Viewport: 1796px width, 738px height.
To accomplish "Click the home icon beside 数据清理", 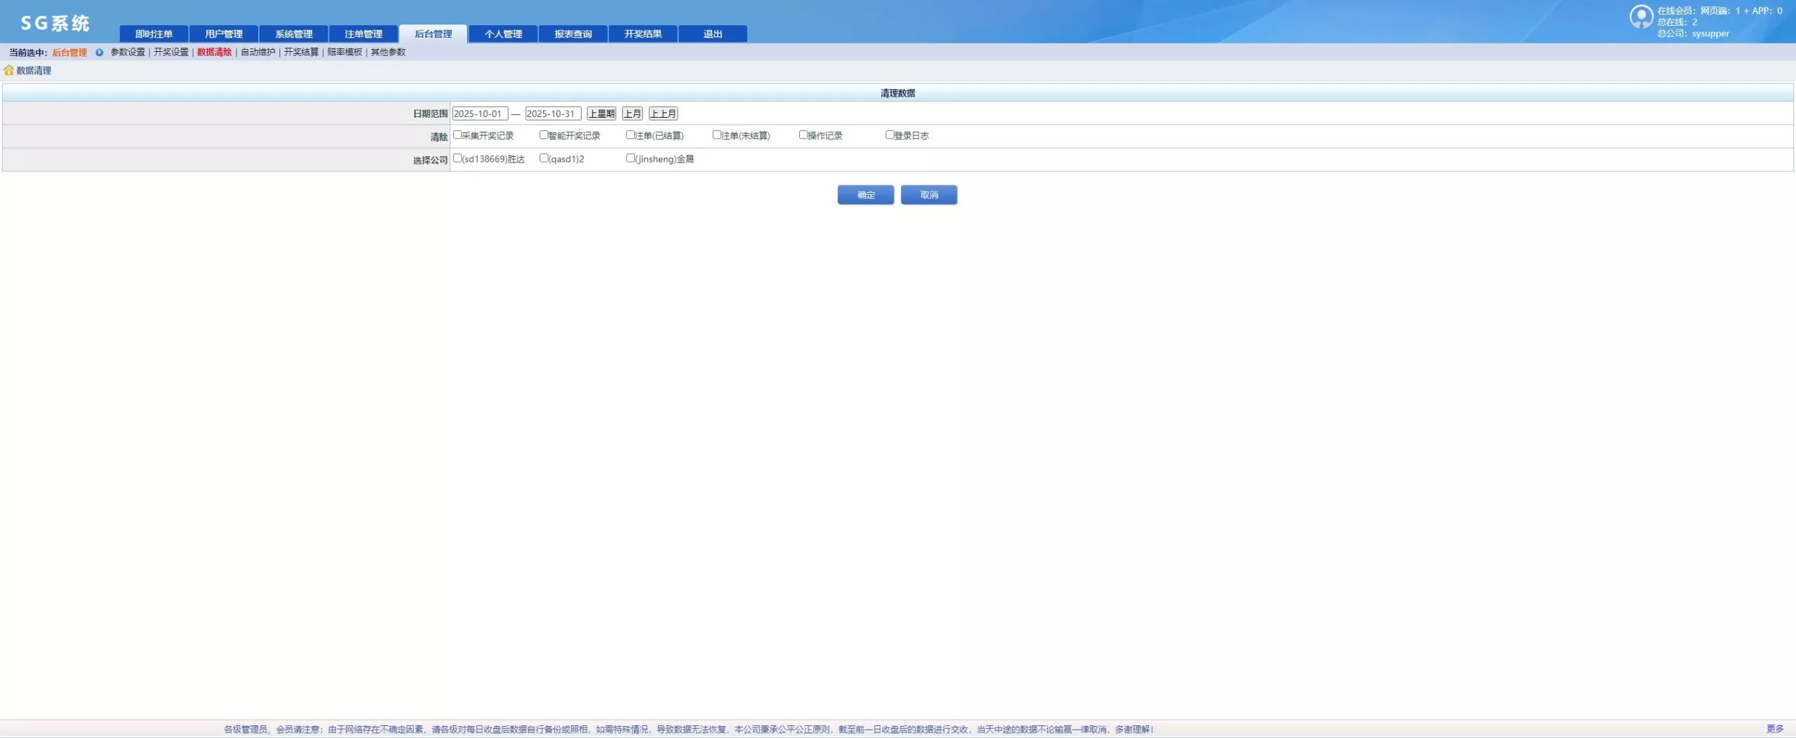I will (x=8, y=70).
